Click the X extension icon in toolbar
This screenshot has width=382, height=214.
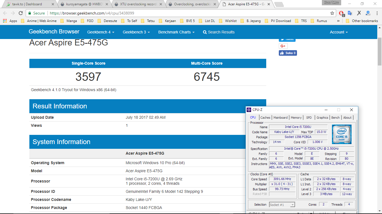click(x=359, y=13)
